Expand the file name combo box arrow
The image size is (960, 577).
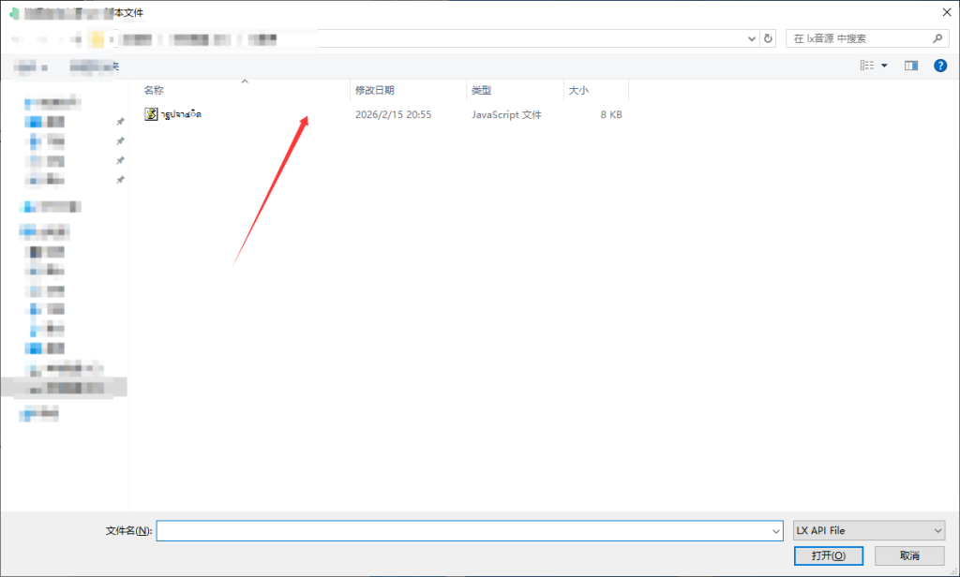[775, 531]
